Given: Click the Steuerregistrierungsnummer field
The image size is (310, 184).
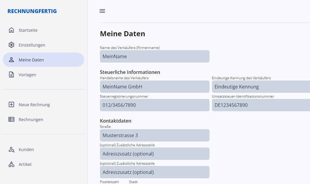Looking at the screenshot, I should [154, 105].
